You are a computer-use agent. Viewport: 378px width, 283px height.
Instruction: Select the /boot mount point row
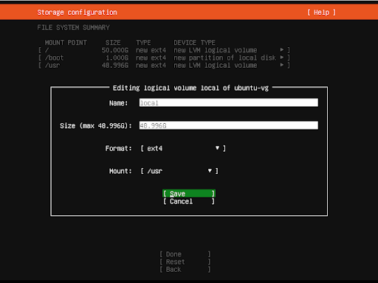pyautogui.click(x=164, y=57)
